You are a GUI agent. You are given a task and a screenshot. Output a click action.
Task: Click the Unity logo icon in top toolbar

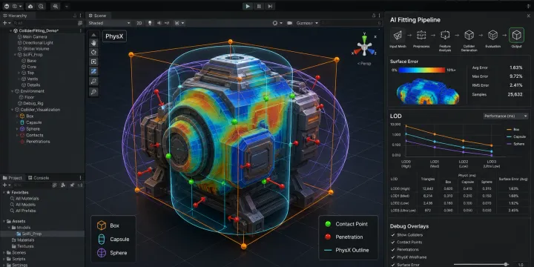(7, 6)
